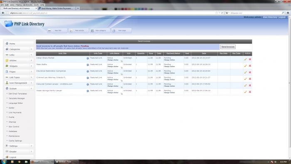This screenshot has height=164, width=291.
Task: Sort the table by the Link Title column
Action: click(x=62, y=53)
